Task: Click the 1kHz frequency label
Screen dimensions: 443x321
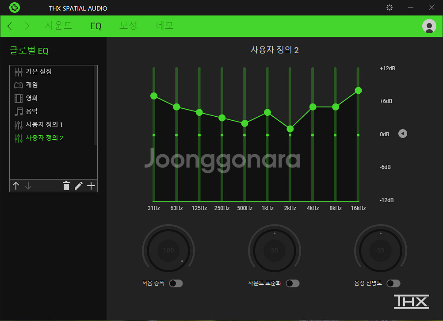Action: pos(267,208)
